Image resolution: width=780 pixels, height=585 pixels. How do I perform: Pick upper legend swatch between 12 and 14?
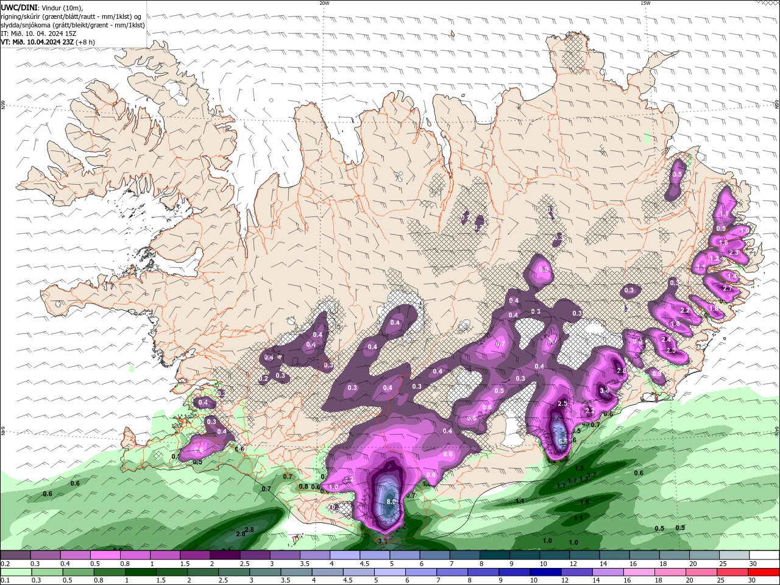point(583,555)
